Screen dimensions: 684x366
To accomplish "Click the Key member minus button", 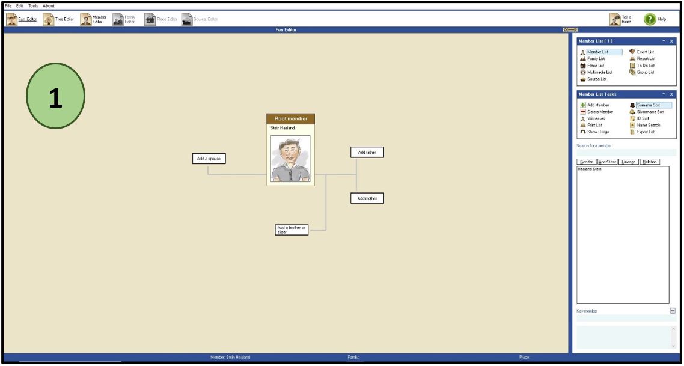I will click(673, 311).
